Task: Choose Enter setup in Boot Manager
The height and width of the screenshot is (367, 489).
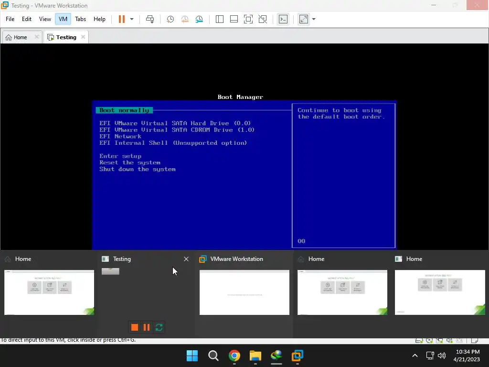Action: pos(120,156)
